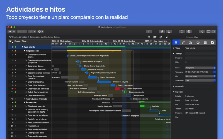Click the flag-shaped toolbar button
The height and width of the screenshot is (139, 223).
149,31
